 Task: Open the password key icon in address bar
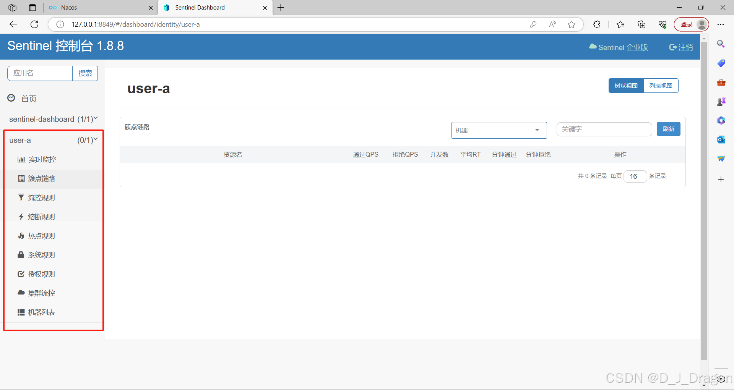pyautogui.click(x=533, y=24)
